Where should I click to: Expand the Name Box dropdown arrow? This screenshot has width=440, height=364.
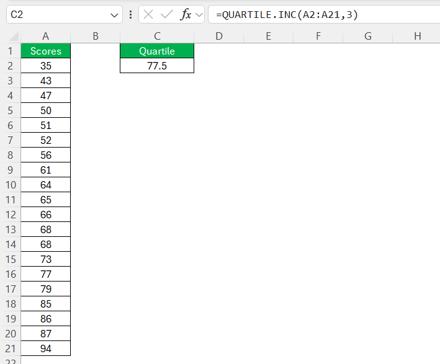coord(114,15)
